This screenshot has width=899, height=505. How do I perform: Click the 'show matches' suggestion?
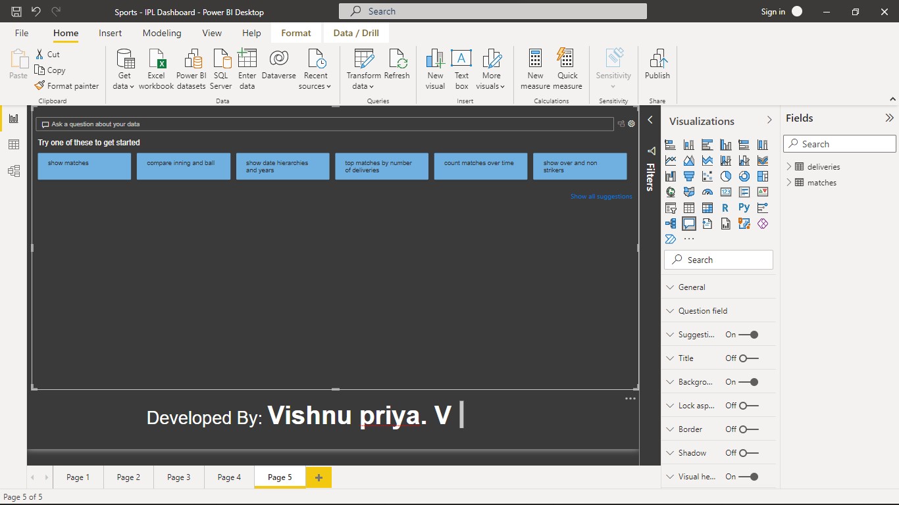[84, 166]
